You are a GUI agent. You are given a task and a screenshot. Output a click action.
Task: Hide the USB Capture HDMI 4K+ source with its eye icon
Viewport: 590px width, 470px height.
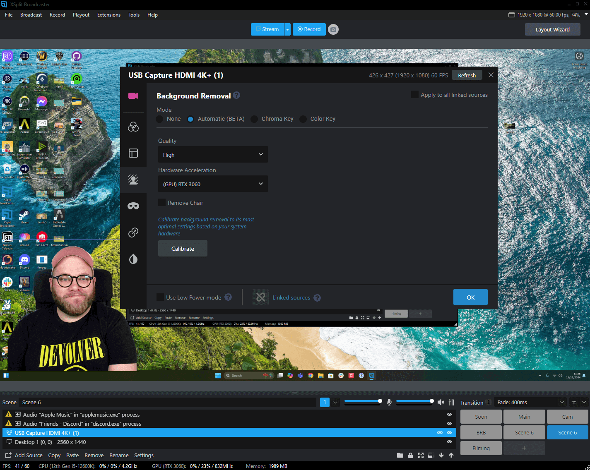tap(449, 432)
